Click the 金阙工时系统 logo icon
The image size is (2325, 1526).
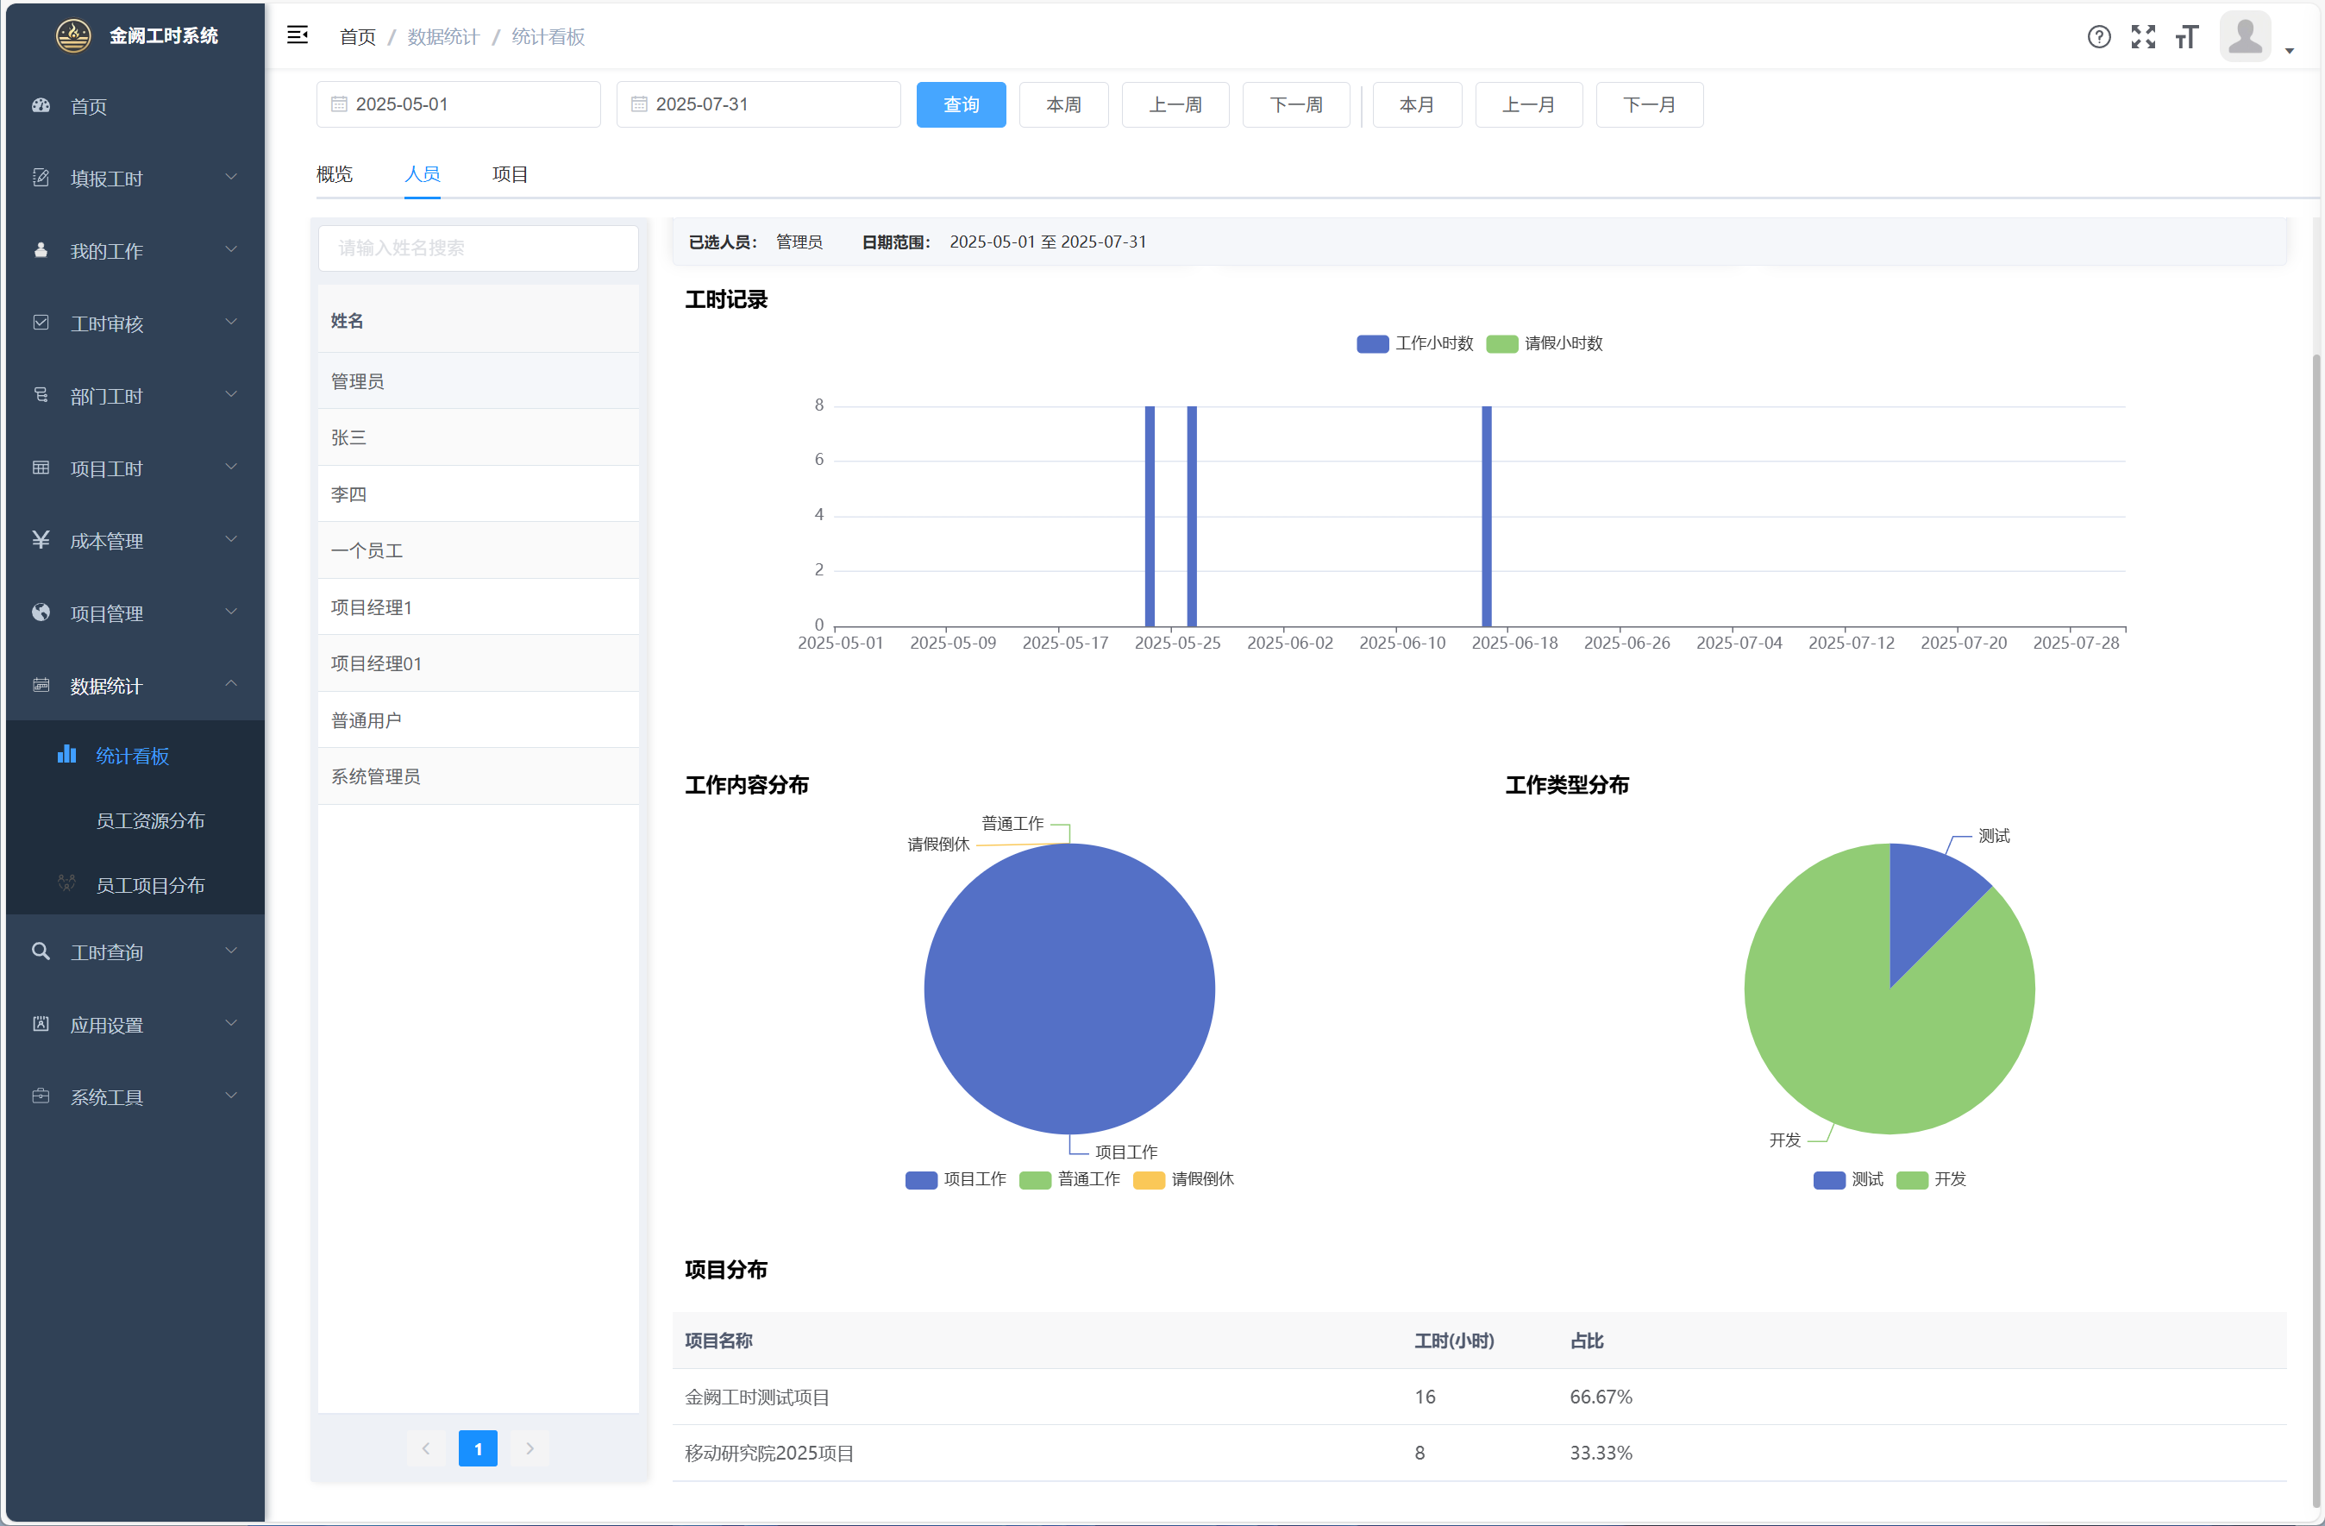click(x=73, y=36)
